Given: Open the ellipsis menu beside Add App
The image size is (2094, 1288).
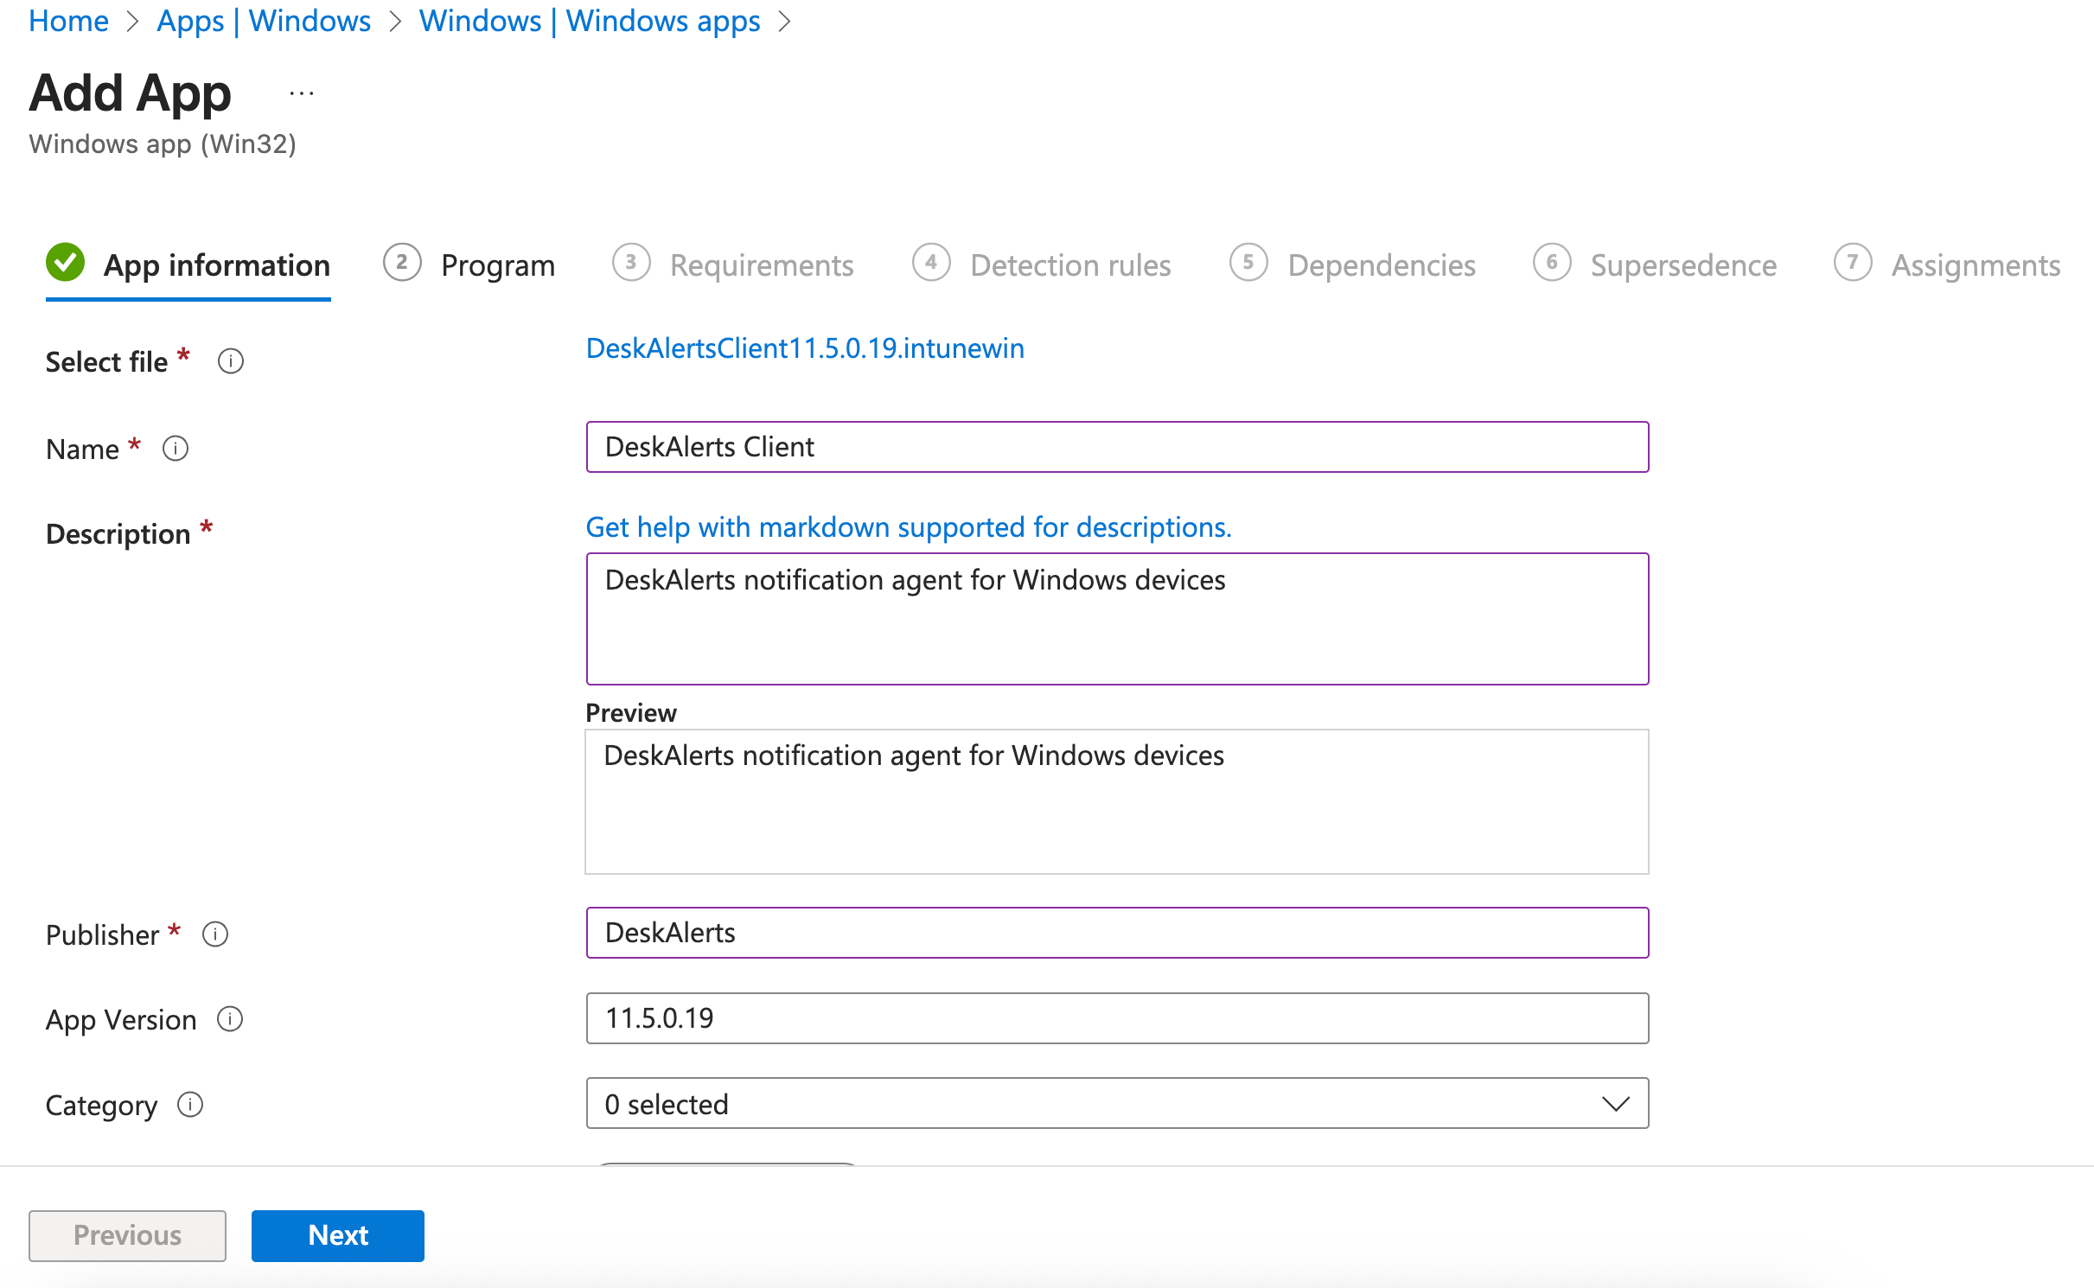Looking at the screenshot, I should [302, 93].
